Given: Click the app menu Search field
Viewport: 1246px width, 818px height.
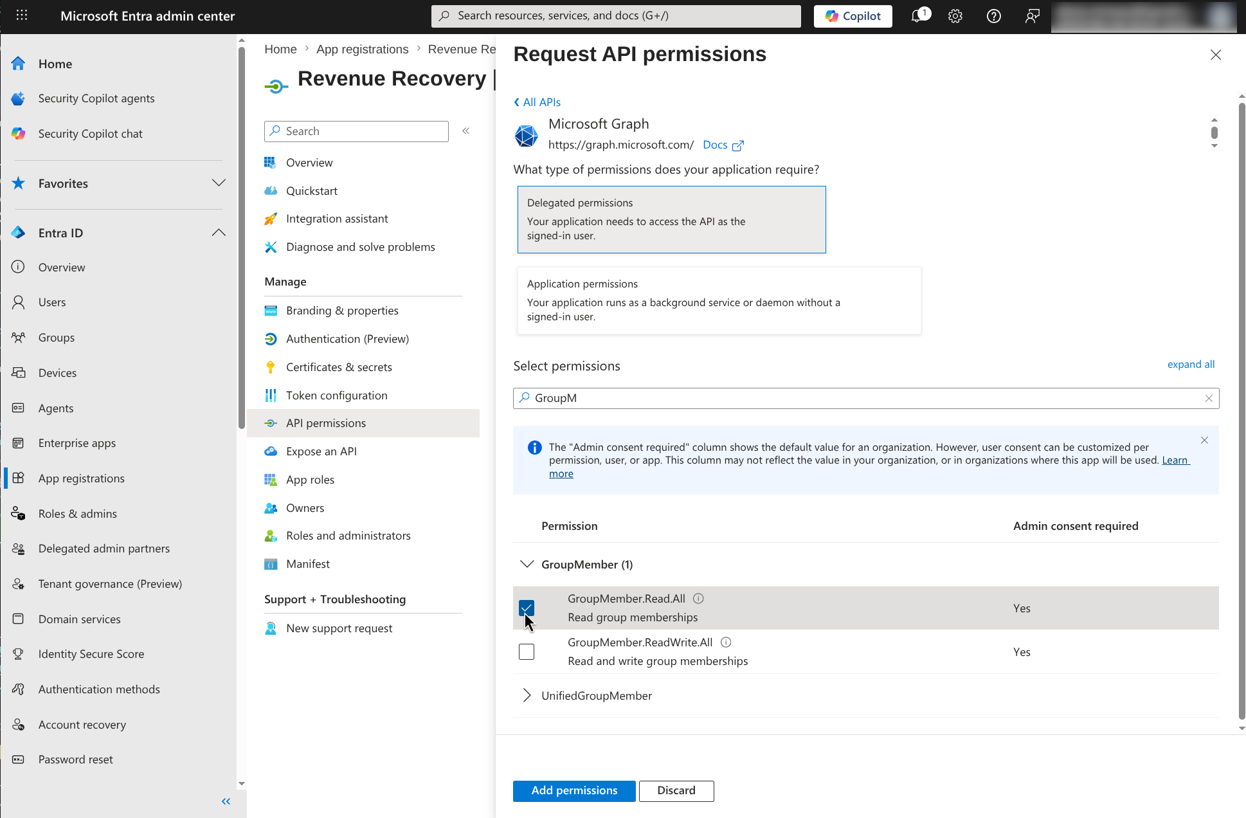Looking at the screenshot, I should click(x=356, y=131).
